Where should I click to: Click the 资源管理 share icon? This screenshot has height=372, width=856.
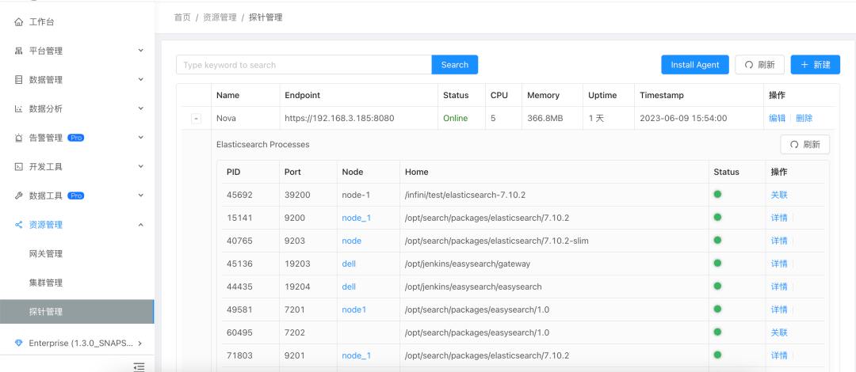pos(18,225)
